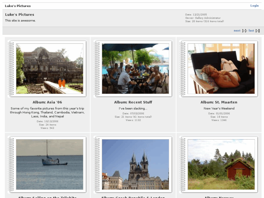Click the 'Luke's Pictures' gallery heading
This screenshot has height=198, width=264.
coord(20,15)
